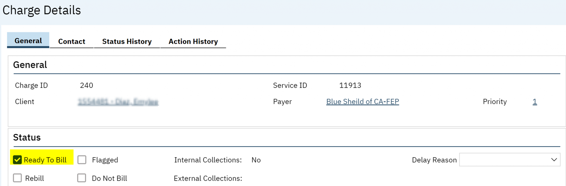Select the General tab
566x186 pixels.
point(28,41)
